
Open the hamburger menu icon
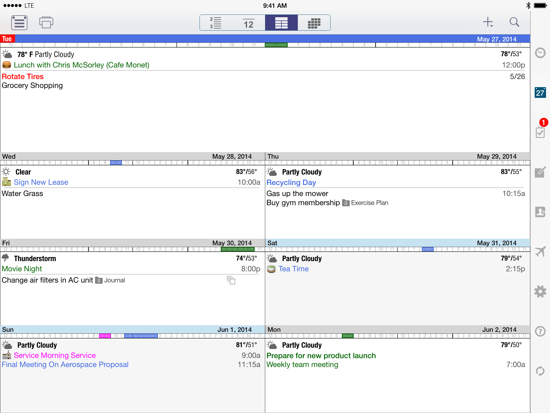[19, 23]
